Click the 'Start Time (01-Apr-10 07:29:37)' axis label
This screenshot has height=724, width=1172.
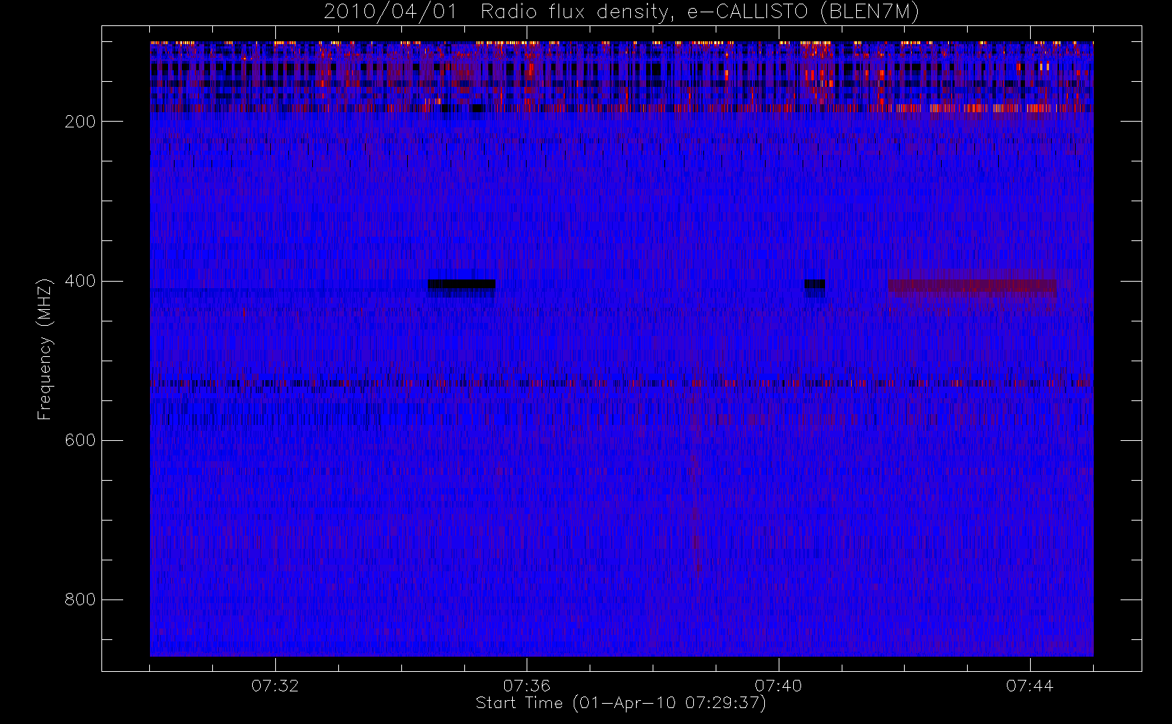coord(621,703)
